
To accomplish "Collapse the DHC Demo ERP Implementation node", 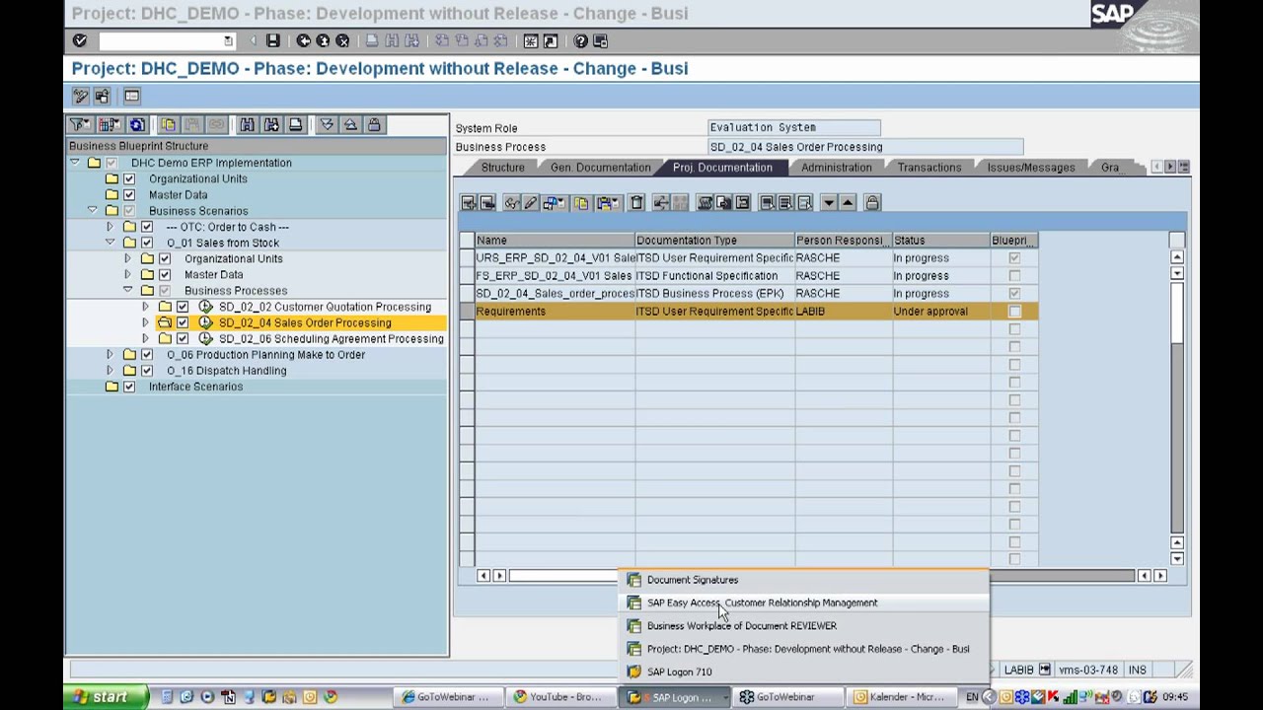I will pyautogui.click(x=75, y=163).
